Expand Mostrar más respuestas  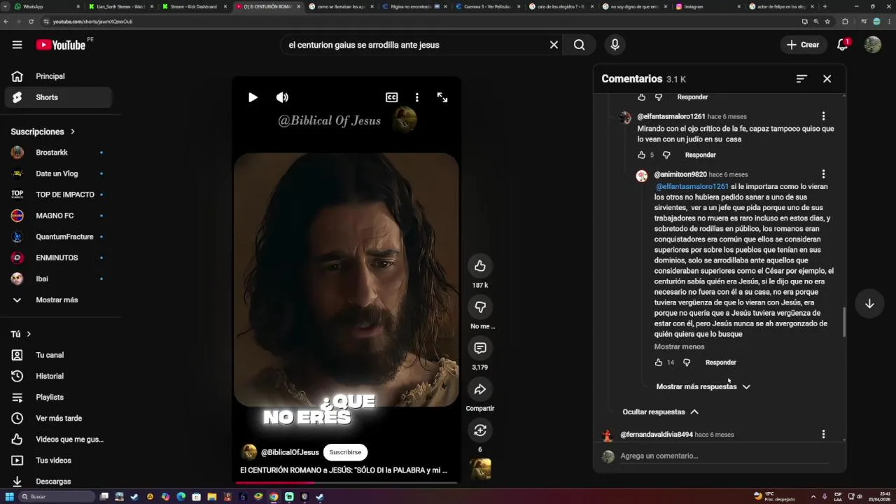[x=703, y=386]
